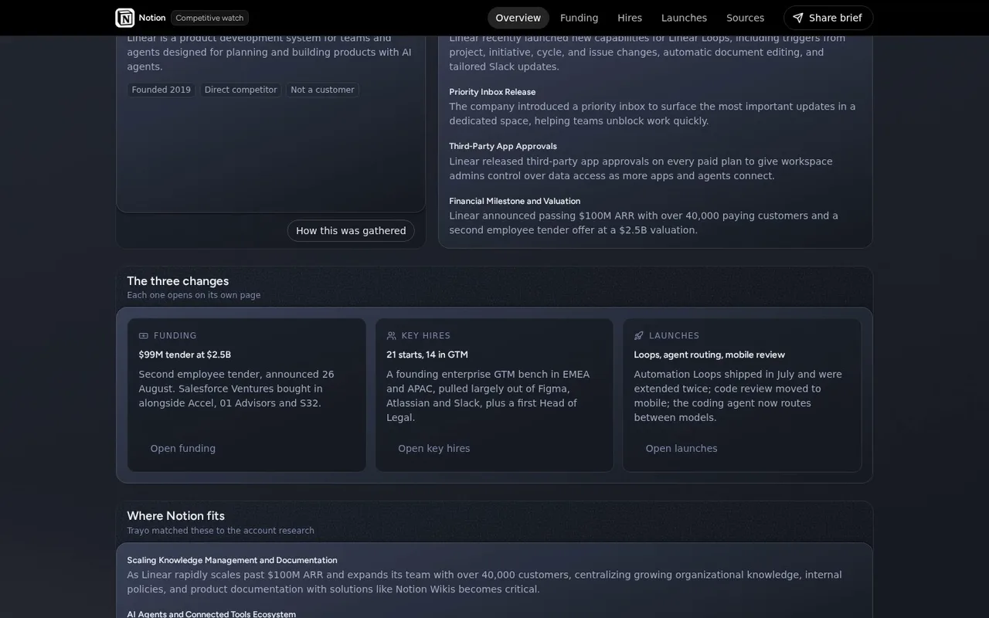The image size is (989, 618).
Task: Click the Notion wordmark in the header
Action: 152,18
